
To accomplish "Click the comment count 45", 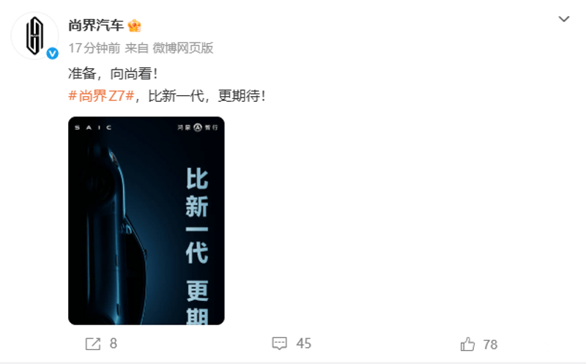I will (303, 343).
